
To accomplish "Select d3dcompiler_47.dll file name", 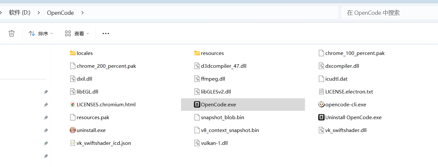I will (x=224, y=66).
